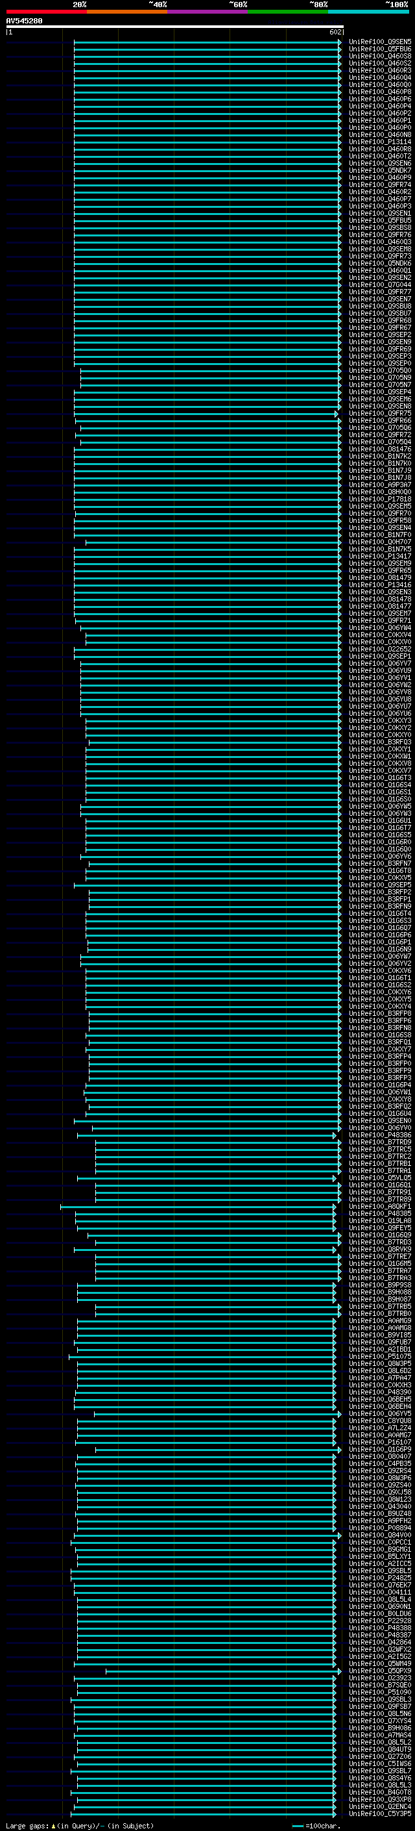The image size is (415, 1831).
Task: Select label UniRef100_Q460P7
Action: [379, 199]
